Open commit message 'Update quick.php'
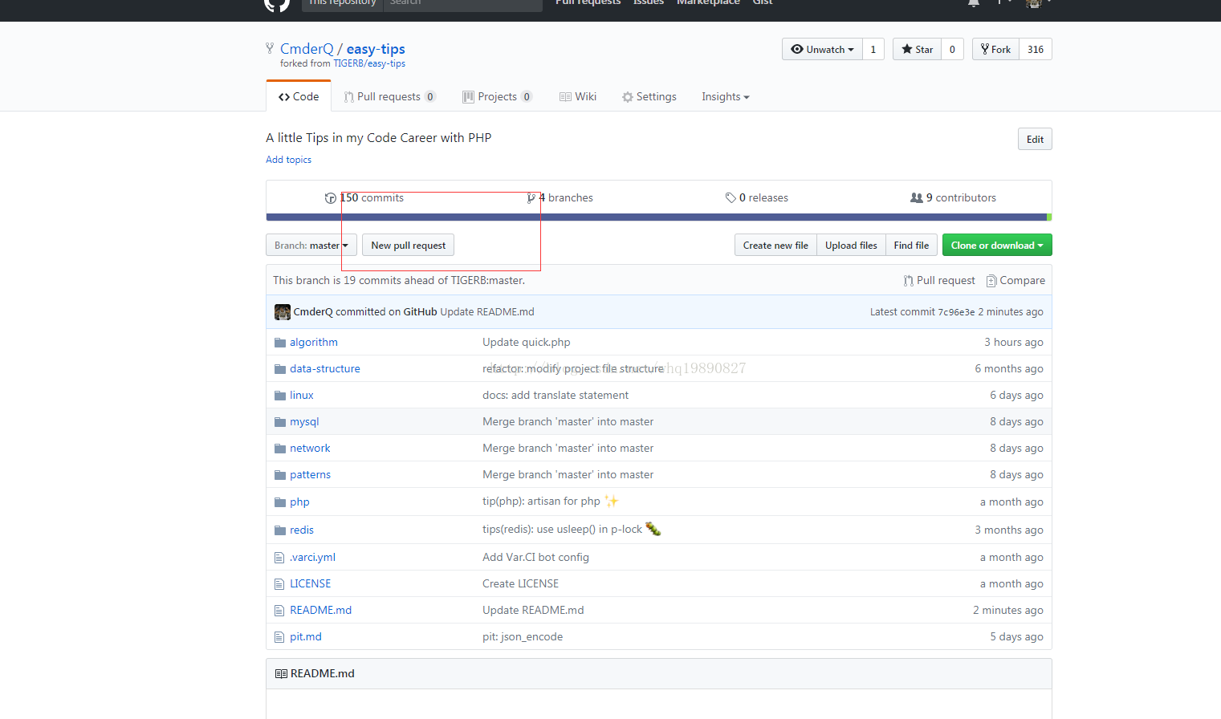Image resolution: width=1221 pixels, height=719 pixels. click(527, 343)
